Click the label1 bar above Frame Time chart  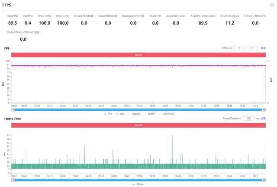click(138, 125)
